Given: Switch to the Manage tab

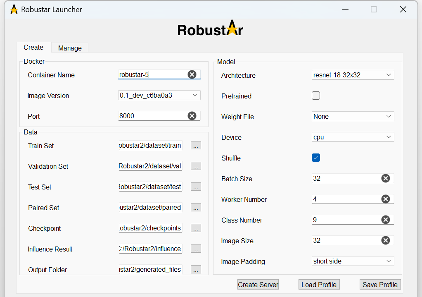Looking at the screenshot, I should (70, 48).
